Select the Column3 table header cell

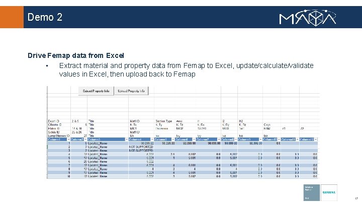pyautogui.click(x=108, y=140)
